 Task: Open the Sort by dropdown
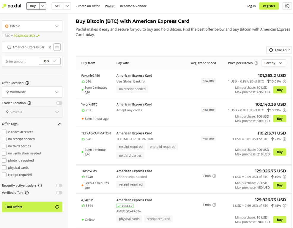tap(274, 63)
